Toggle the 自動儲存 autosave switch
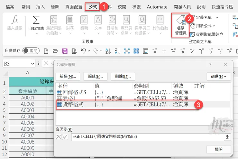 pos(31,51)
